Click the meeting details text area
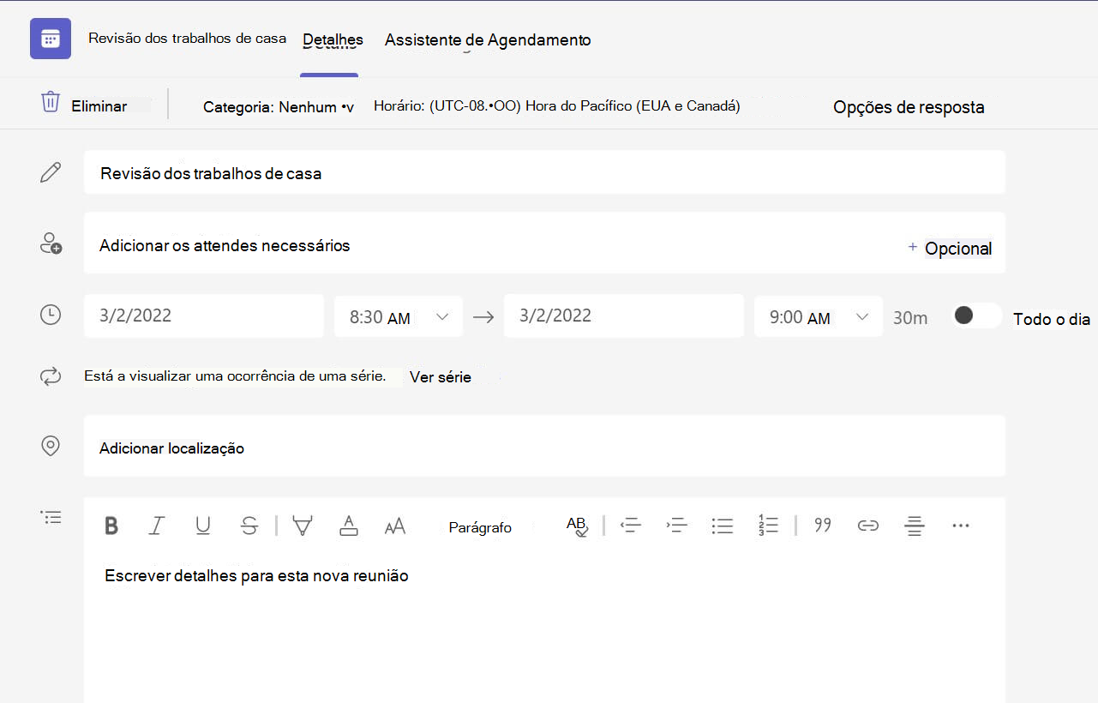The width and height of the screenshot is (1098, 703). 544,630
